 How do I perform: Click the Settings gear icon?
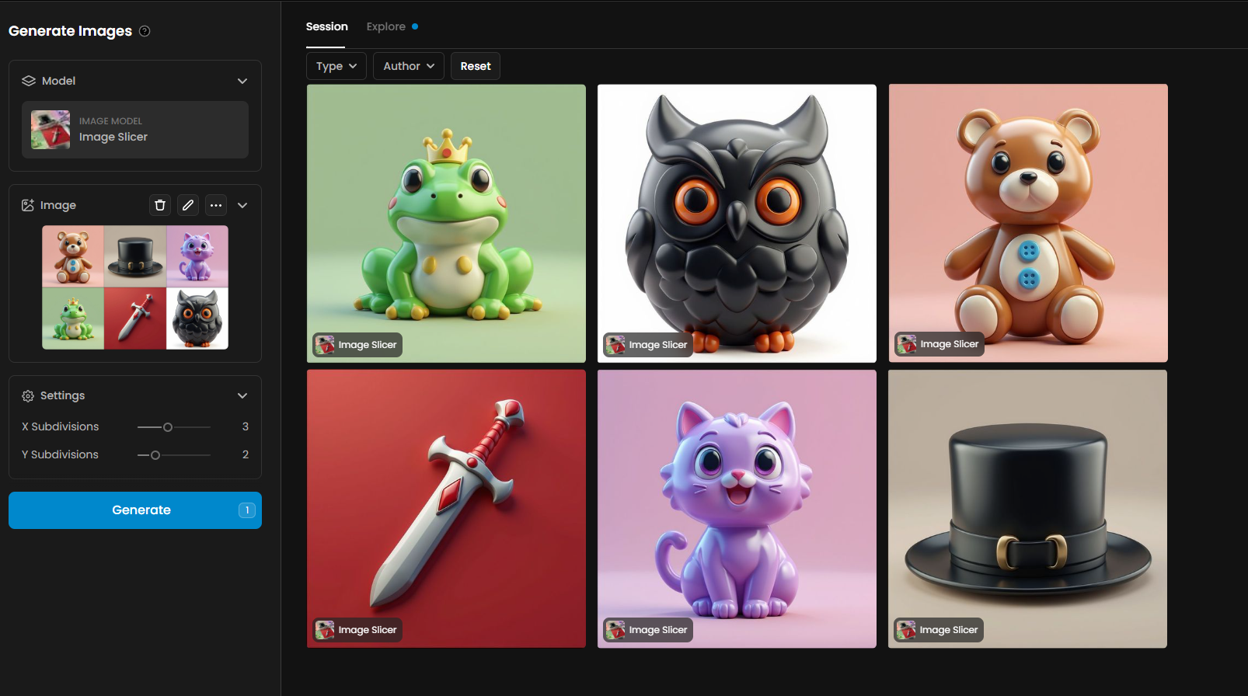click(x=28, y=396)
